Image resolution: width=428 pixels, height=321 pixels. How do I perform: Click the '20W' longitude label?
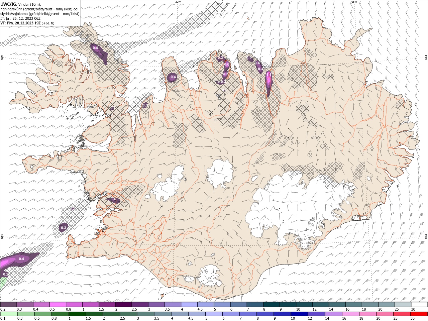(178, 2)
